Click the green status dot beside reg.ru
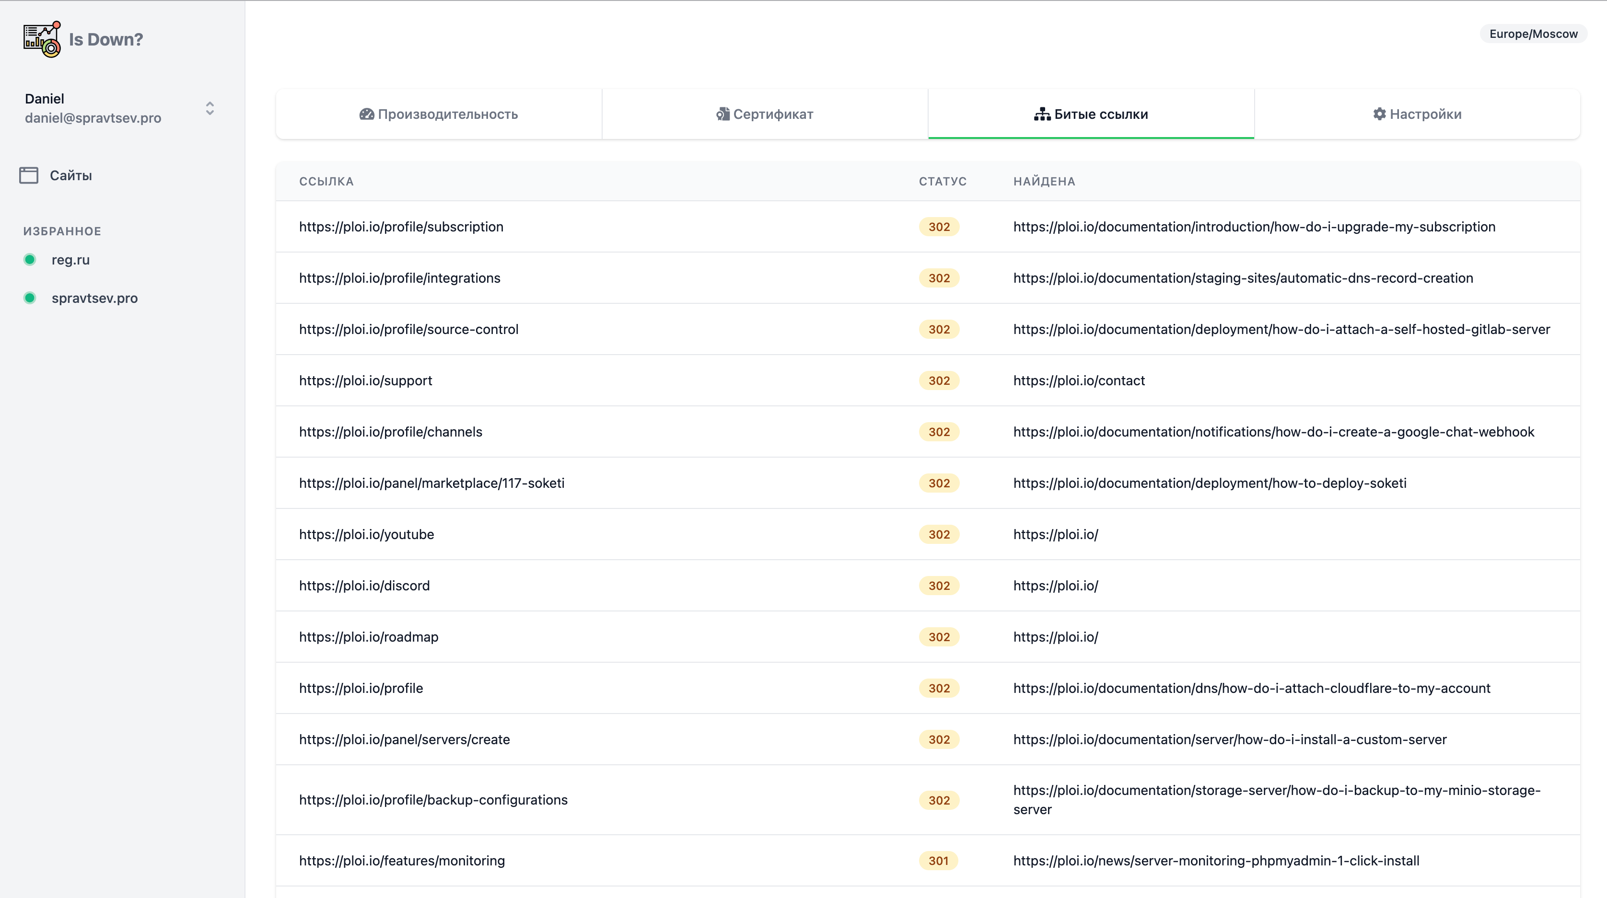 (x=29, y=259)
